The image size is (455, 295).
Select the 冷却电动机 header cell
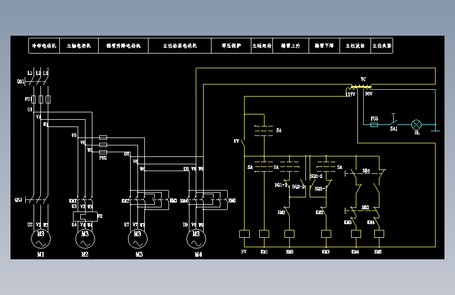click(x=44, y=46)
